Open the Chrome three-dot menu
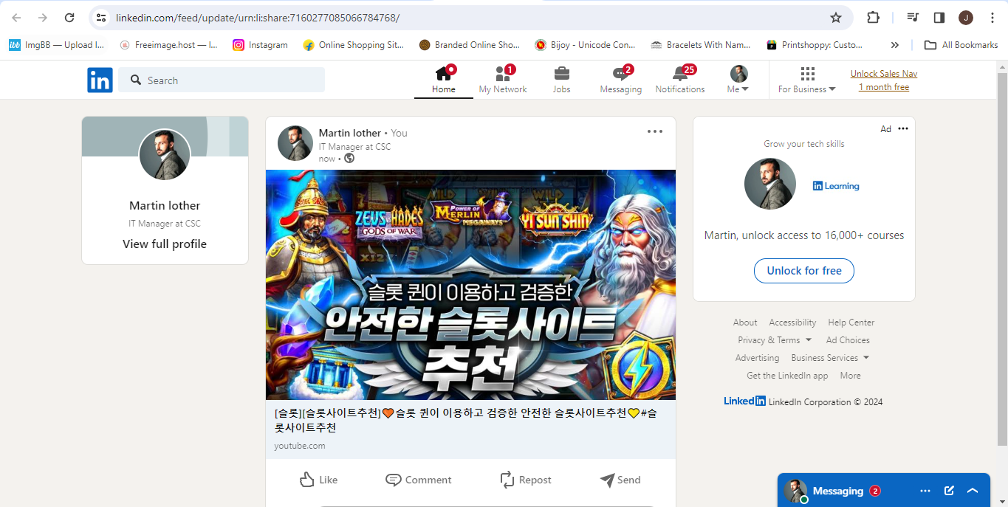Image resolution: width=1008 pixels, height=507 pixels. (x=992, y=18)
